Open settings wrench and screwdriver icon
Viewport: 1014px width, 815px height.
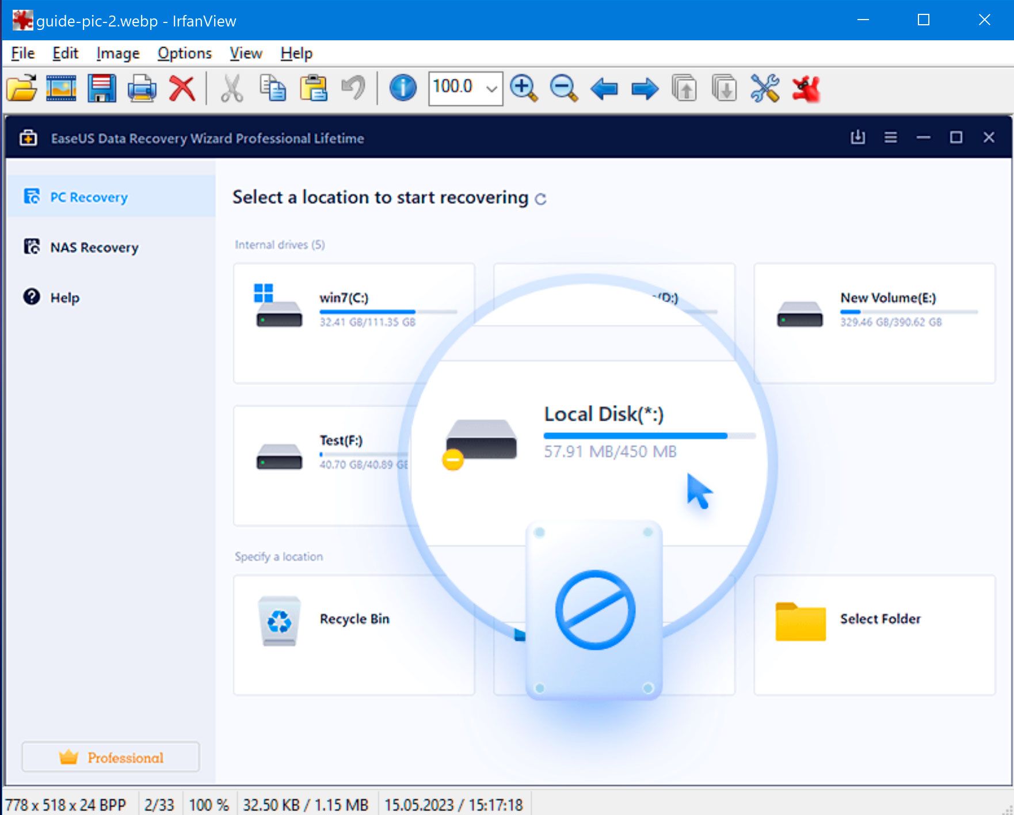(x=765, y=89)
